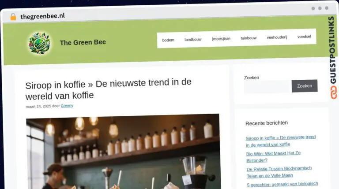Click The Green Bee site title
This screenshot has height=189, width=339.
pos(83,42)
